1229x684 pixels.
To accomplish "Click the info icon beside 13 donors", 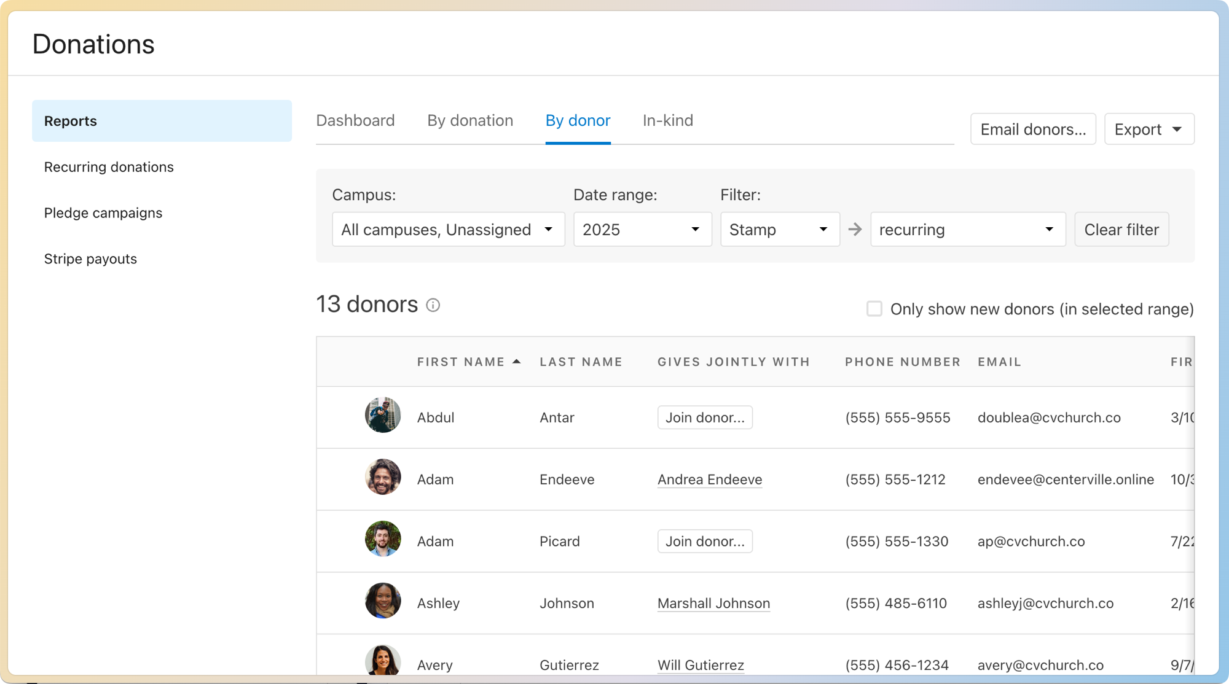I will [x=433, y=305].
